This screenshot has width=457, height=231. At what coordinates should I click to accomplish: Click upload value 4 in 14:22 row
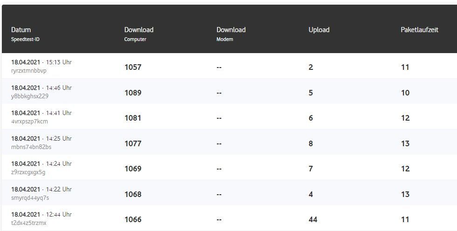tap(311, 194)
